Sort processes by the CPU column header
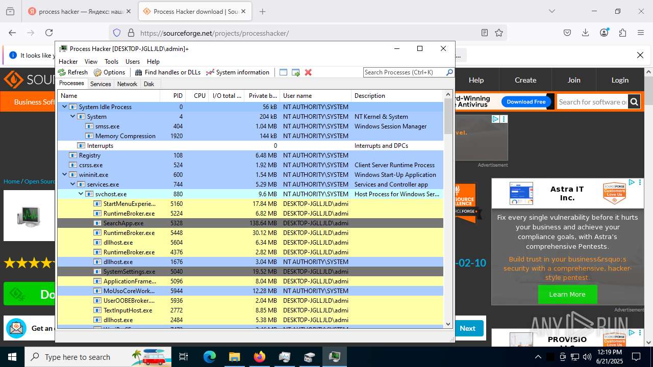 (x=197, y=96)
